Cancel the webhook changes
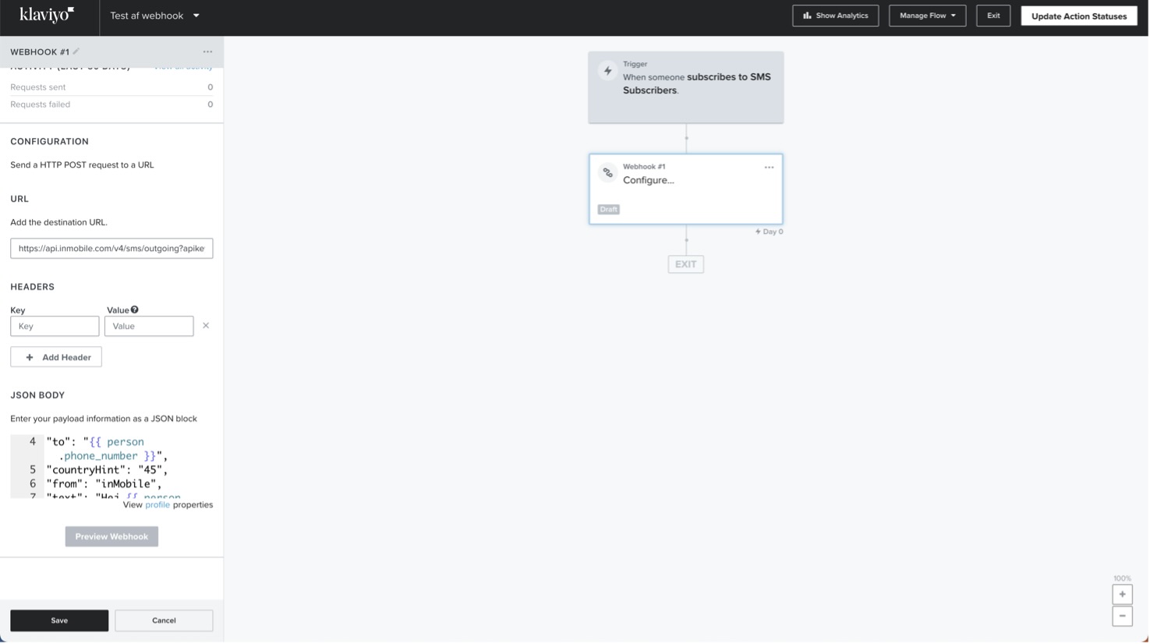 coord(164,621)
